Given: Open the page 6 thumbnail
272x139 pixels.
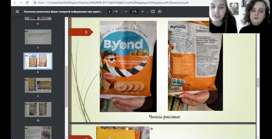Looking at the screenshot, I should (38, 18).
